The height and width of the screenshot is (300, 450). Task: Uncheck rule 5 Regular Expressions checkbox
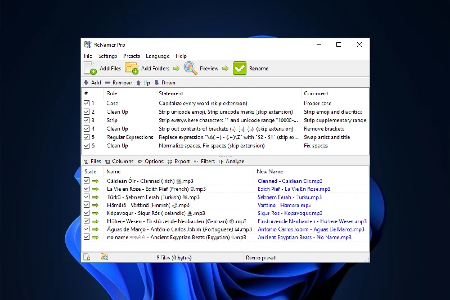87,137
